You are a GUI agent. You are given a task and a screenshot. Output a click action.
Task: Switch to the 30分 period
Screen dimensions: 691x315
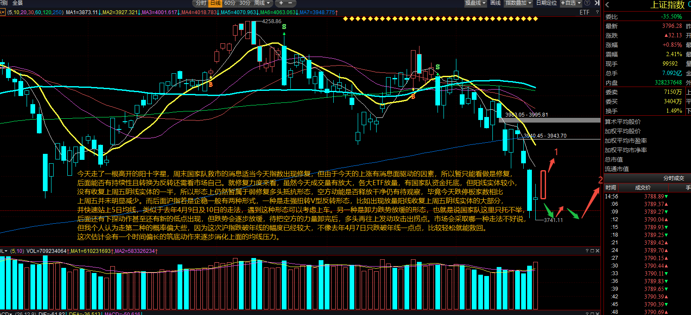coord(244,3)
